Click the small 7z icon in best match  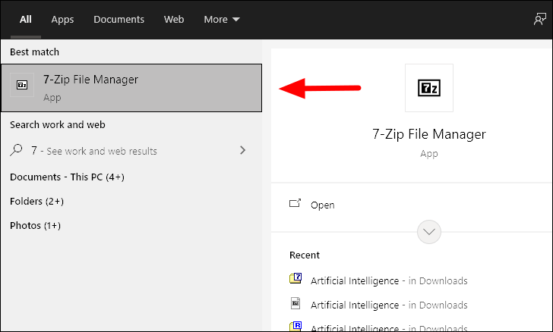point(22,85)
